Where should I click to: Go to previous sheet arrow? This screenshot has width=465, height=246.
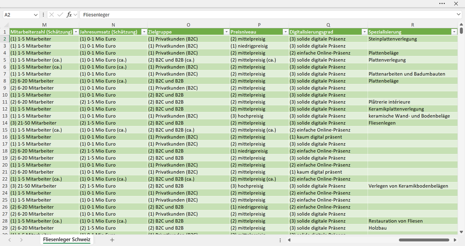tap(10, 240)
